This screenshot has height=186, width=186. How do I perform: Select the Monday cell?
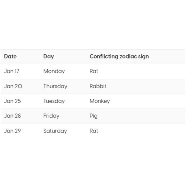click(x=54, y=71)
